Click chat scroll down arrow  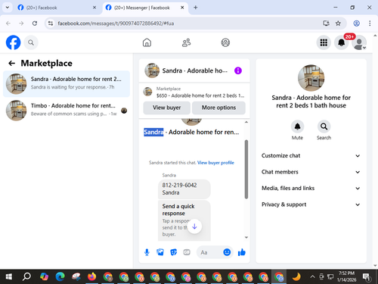click(246, 237)
